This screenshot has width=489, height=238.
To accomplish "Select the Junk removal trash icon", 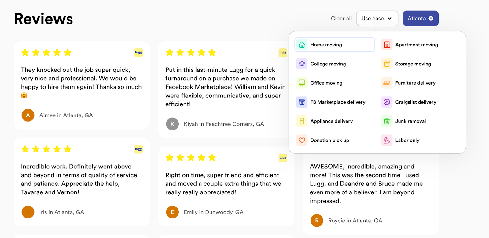I will pos(387,121).
